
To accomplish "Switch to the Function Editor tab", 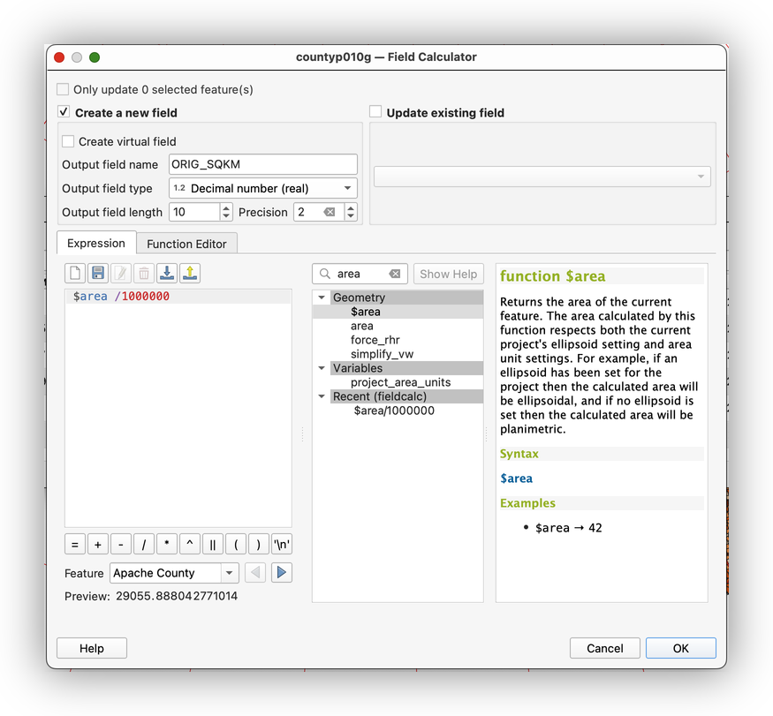I will [x=186, y=244].
